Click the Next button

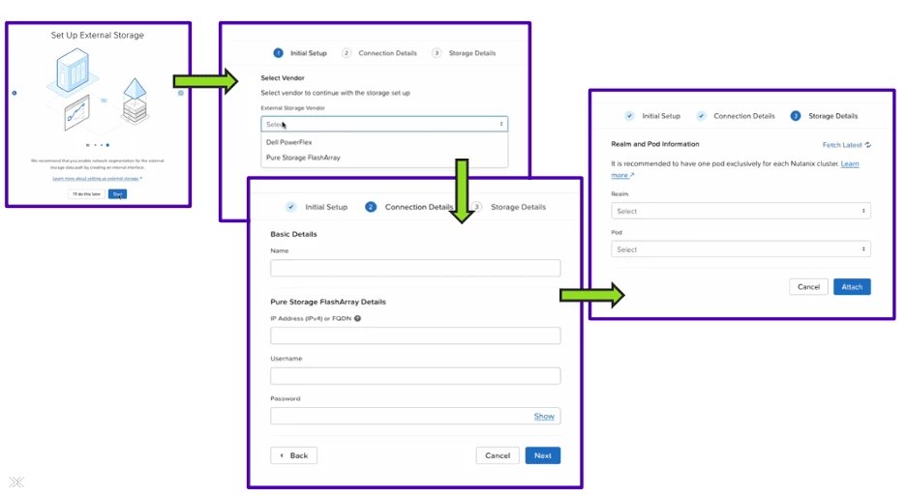tap(543, 455)
